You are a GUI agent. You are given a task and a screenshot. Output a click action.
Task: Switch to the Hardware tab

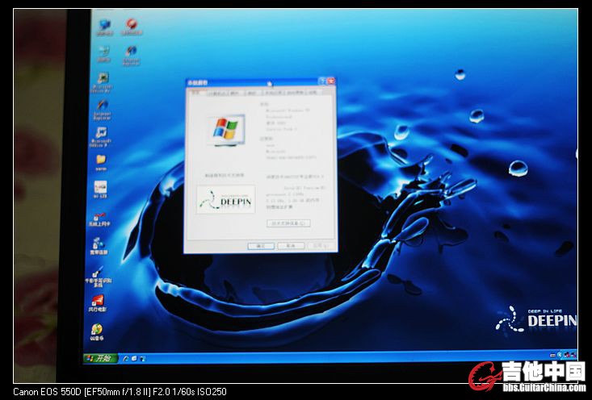(x=235, y=93)
